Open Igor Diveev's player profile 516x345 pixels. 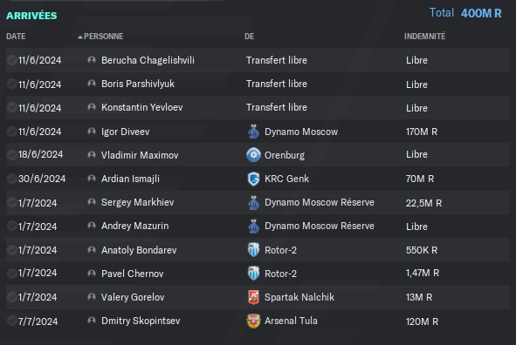coord(126,132)
